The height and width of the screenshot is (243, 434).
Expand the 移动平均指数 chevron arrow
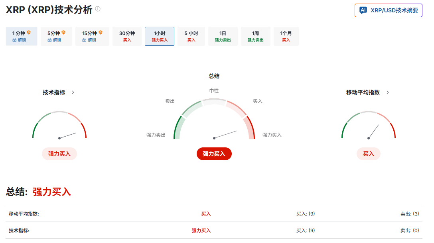pos(388,92)
